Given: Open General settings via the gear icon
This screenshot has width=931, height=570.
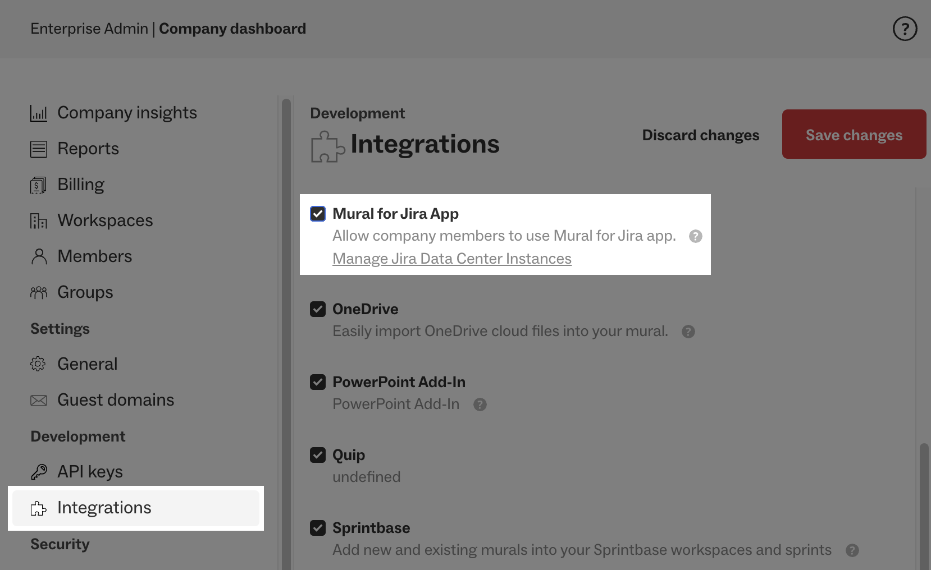Looking at the screenshot, I should click(x=38, y=364).
